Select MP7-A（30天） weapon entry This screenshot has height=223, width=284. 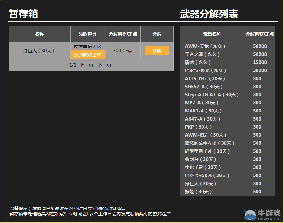tap(199, 102)
